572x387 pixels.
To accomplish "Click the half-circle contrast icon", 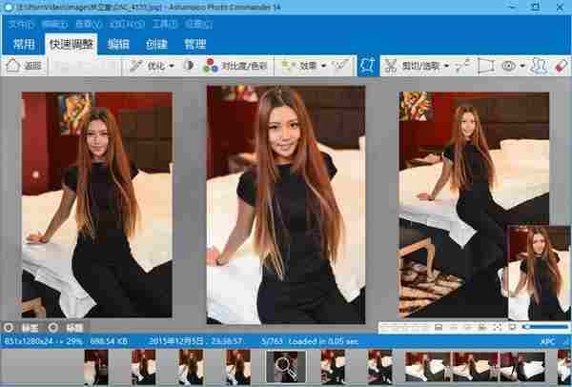I will [188, 67].
